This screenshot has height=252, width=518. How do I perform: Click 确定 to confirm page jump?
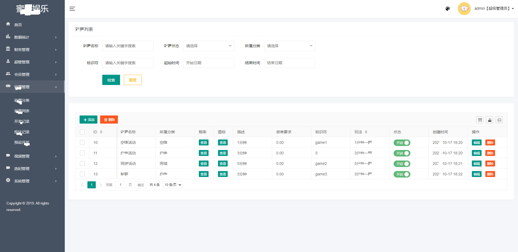click(141, 185)
